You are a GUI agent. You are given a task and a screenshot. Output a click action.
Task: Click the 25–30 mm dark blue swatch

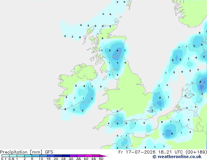66,156
